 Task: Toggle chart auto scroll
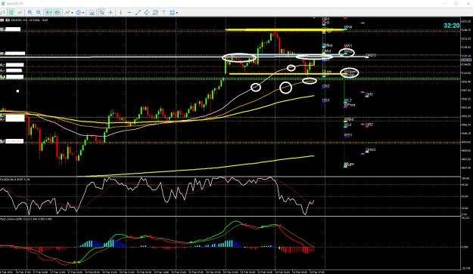point(48,13)
